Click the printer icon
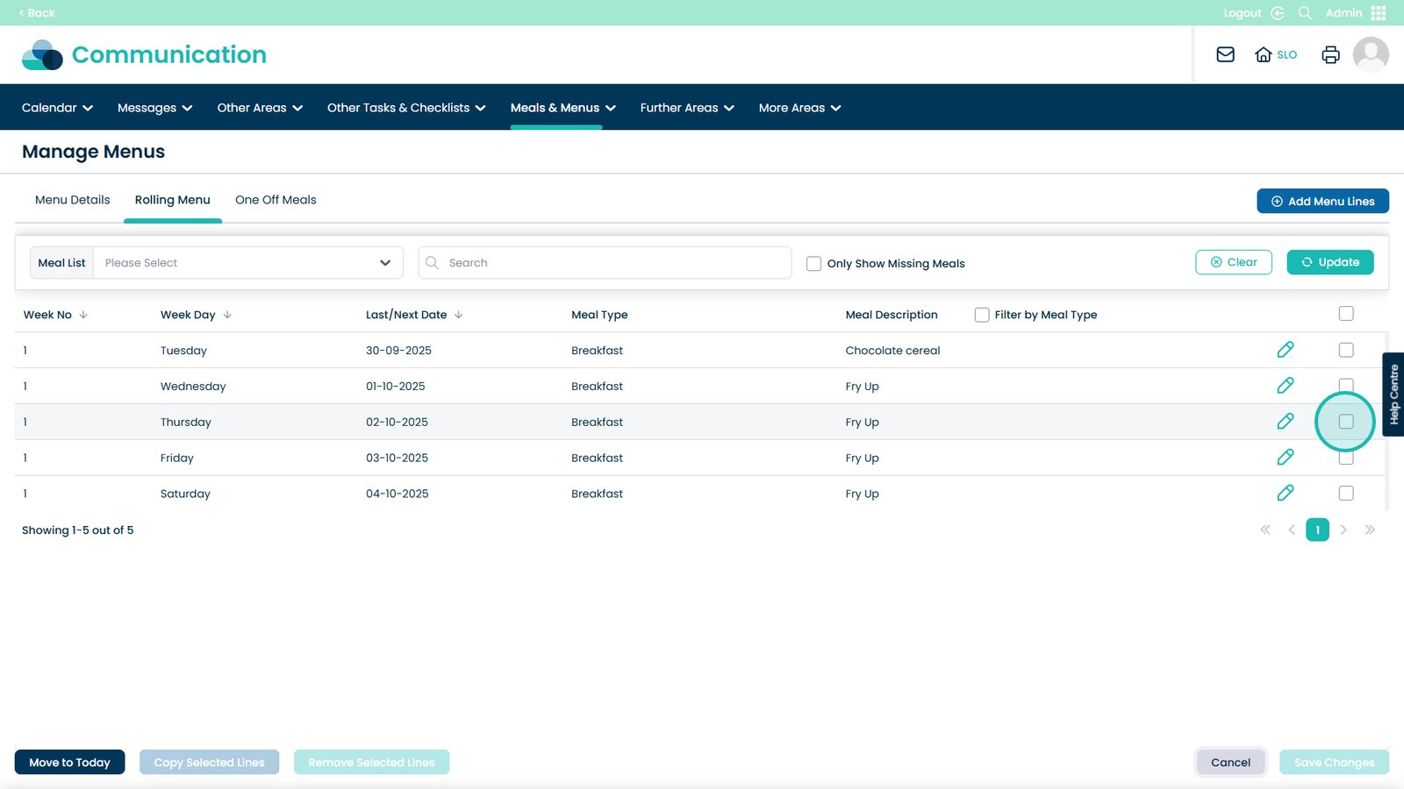Viewport: 1404px width, 789px height. [x=1330, y=54]
